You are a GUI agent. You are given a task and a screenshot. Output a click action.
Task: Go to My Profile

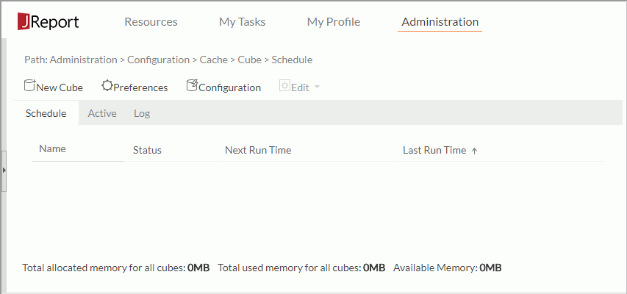coord(334,21)
